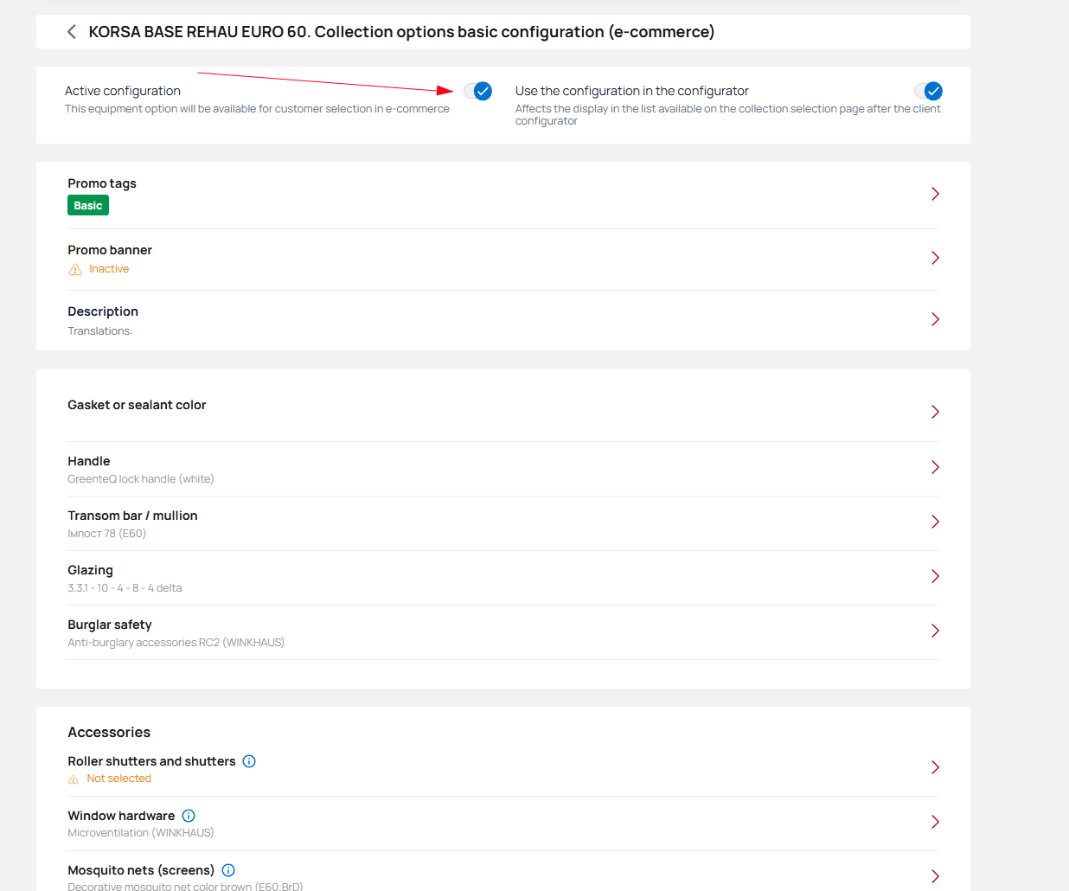Click Anti-burglary accessories RC2 (WINKHAUS) value
This screenshot has height=891, width=1069.
tap(176, 643)
